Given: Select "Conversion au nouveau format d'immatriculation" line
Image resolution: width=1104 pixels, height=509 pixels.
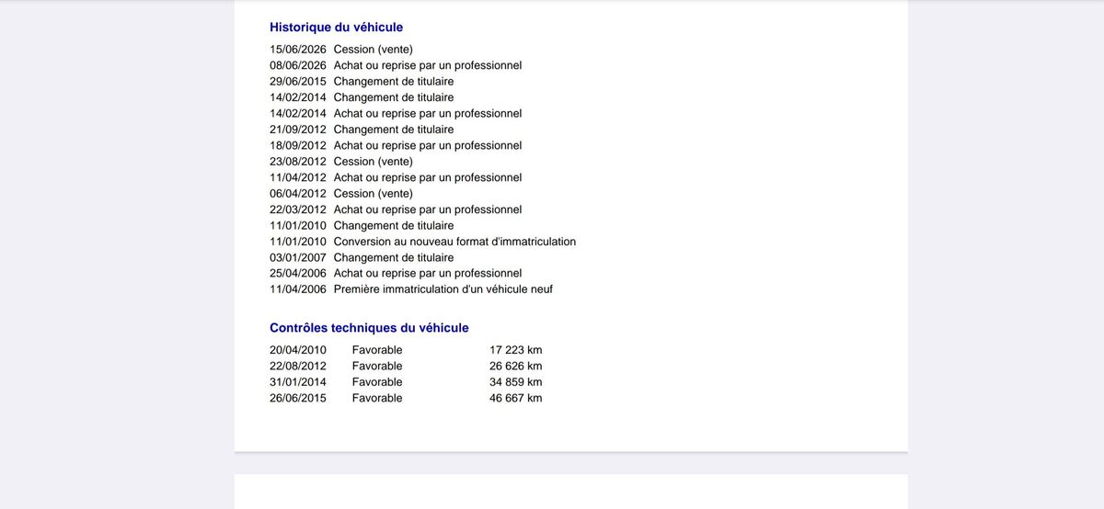Looking at the screenshot, I should 423,242.
